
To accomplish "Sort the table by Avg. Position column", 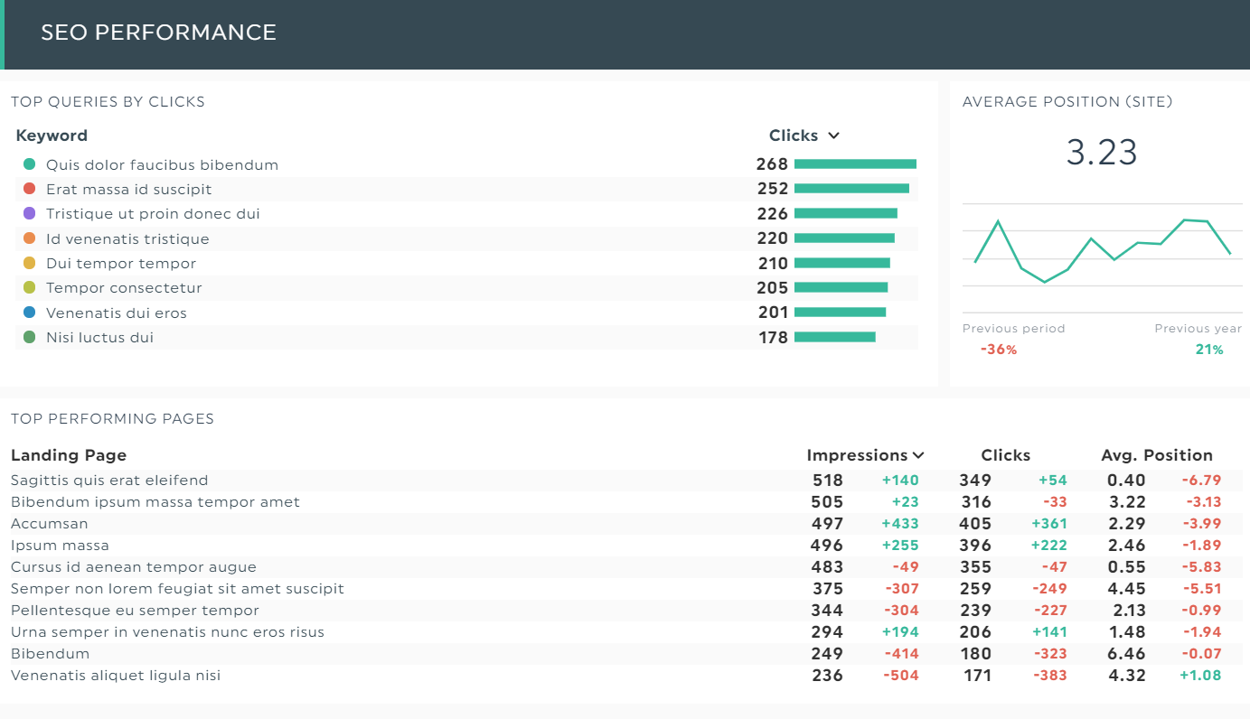I will pos(1156,455).
